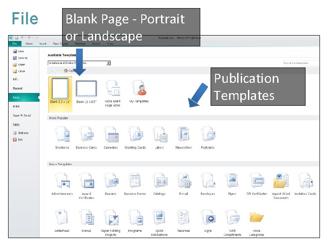Screen dimensions: 324x243
Task: Open the Letterhead template category
Action: pyautogui.click(x=62, y=221)
